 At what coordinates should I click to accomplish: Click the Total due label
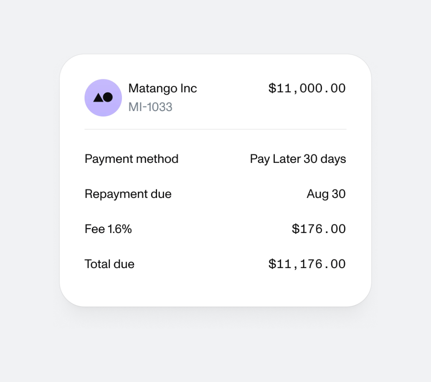pos(109,264)
